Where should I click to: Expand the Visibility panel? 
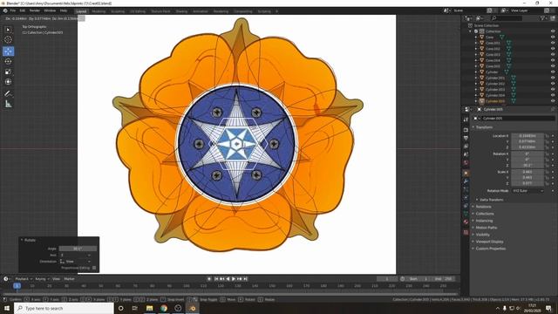click(482, 235)
